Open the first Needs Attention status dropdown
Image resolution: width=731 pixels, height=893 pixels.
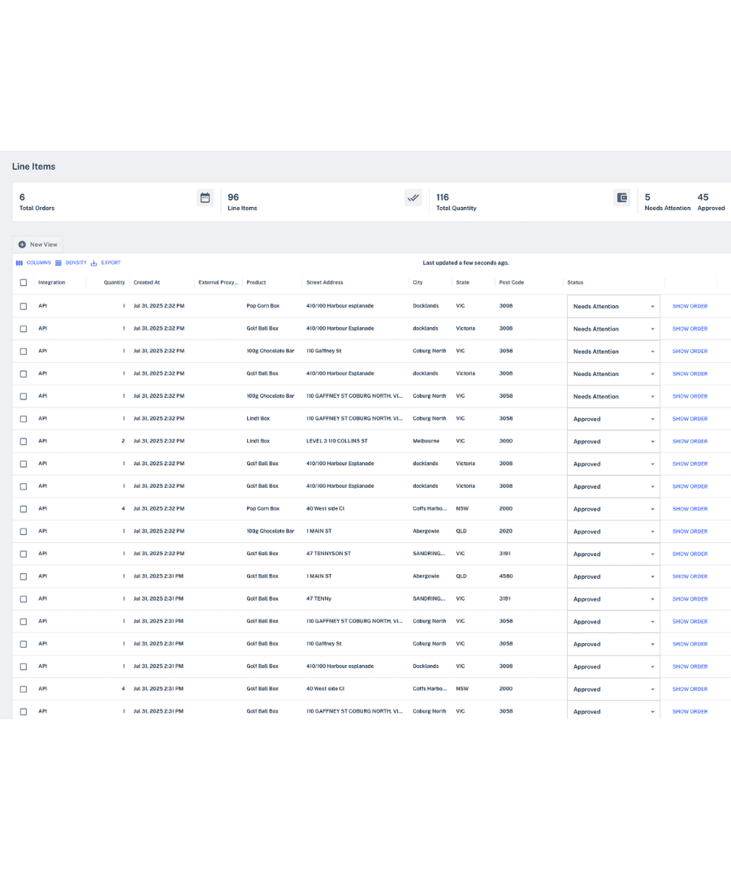click(652, 307)
